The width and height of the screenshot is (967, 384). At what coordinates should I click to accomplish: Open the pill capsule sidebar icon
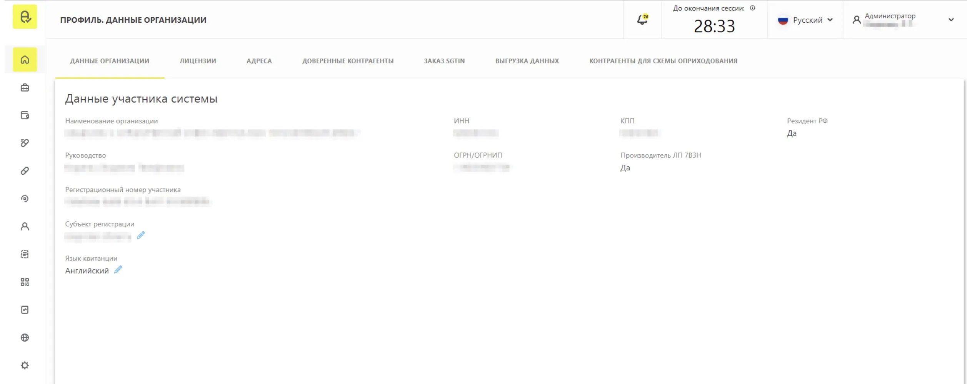coord(25,171)
